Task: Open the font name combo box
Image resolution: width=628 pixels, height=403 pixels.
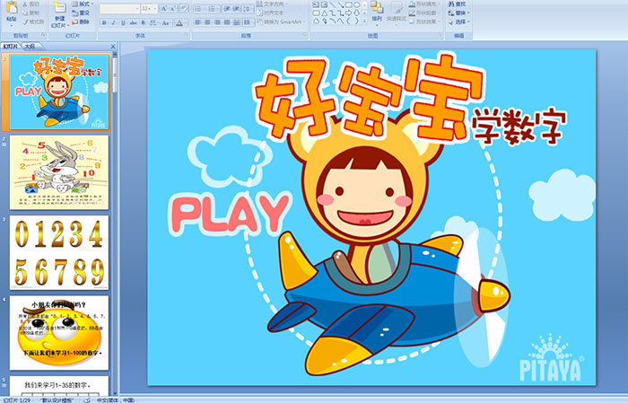Action: click(x=119, y=9)
